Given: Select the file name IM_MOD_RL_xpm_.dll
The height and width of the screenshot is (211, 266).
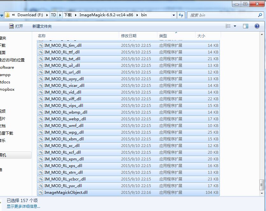Looking at the screenshot, I should point(64,159).
